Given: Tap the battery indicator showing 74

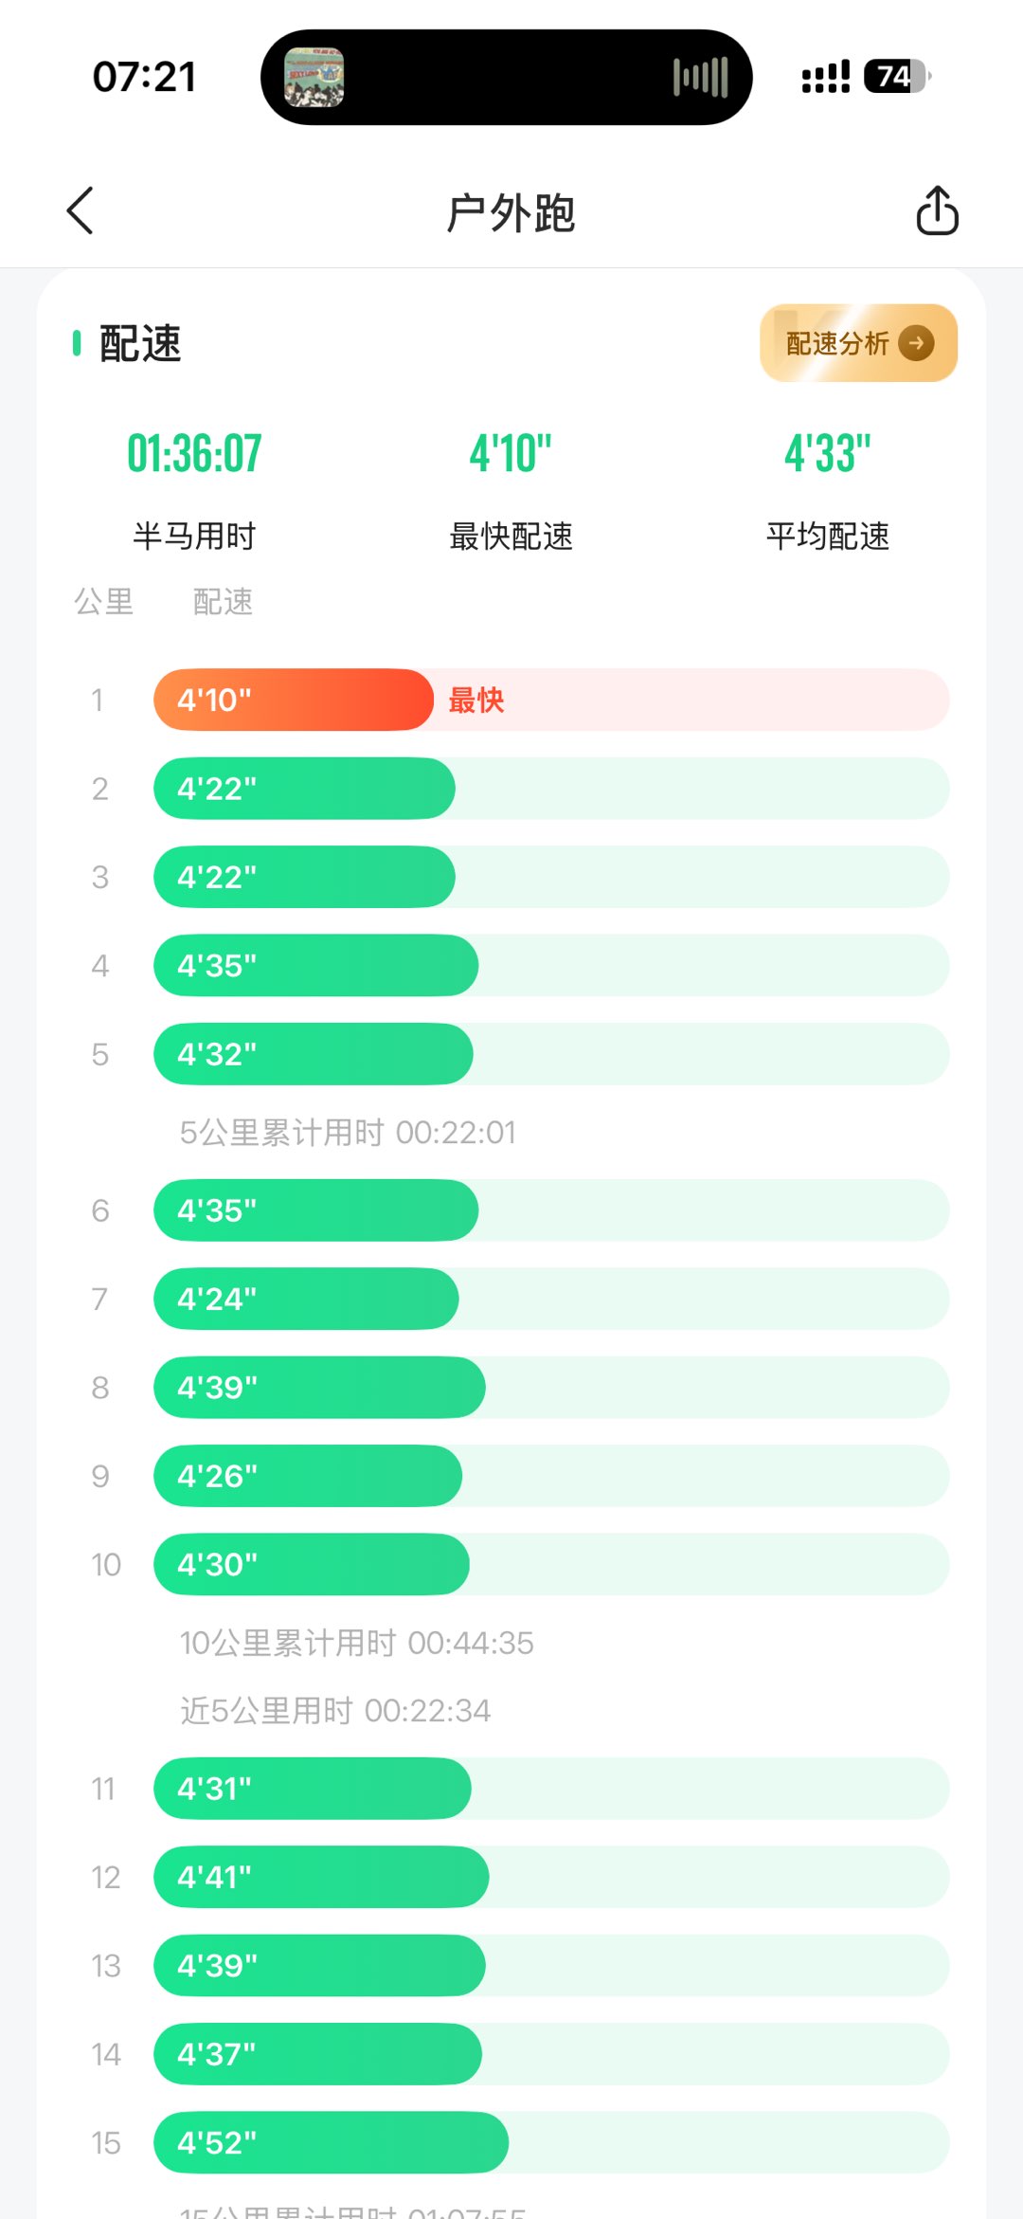Looking at the screenshot, I should coord(895,77).
